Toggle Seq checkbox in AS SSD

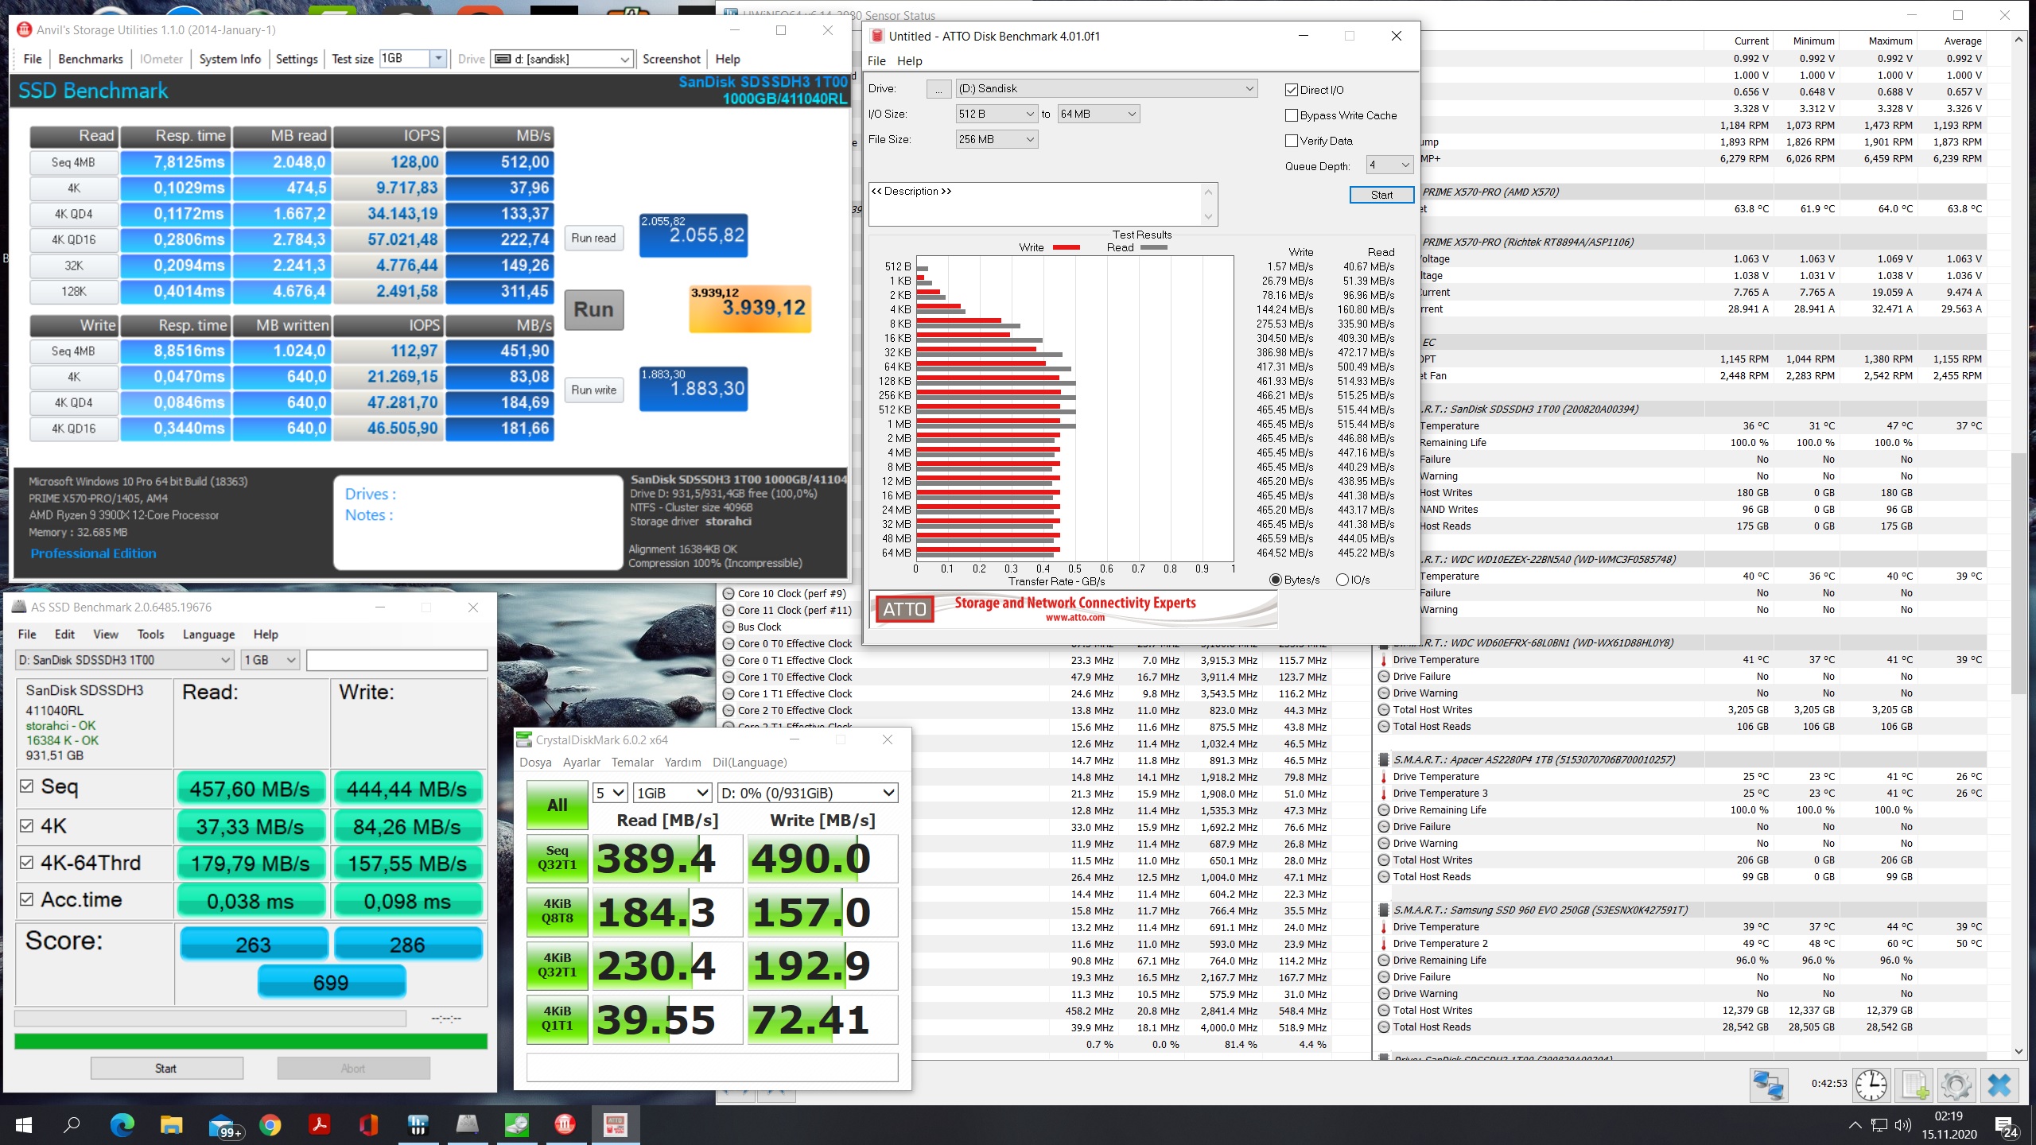point(27,786)
